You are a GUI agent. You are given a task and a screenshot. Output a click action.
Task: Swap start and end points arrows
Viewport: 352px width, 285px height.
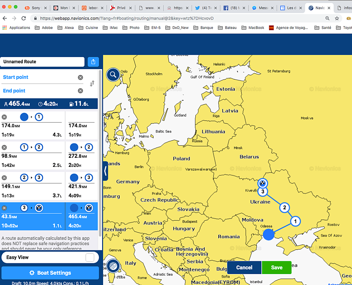coord(92,84)
